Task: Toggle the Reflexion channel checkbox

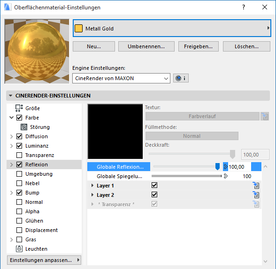Action: pyautogui.click(x=19, y=164)
